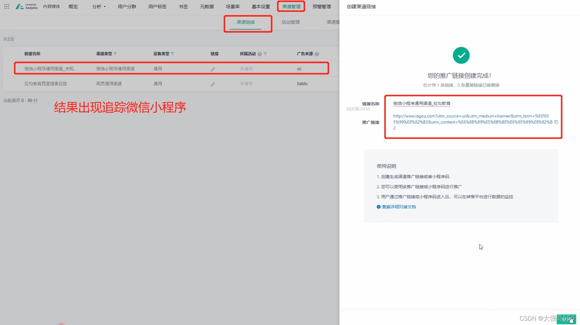Filter by 渠道类型 column funnel
Screen dimensions: 580x325
(x=115, y=53)
